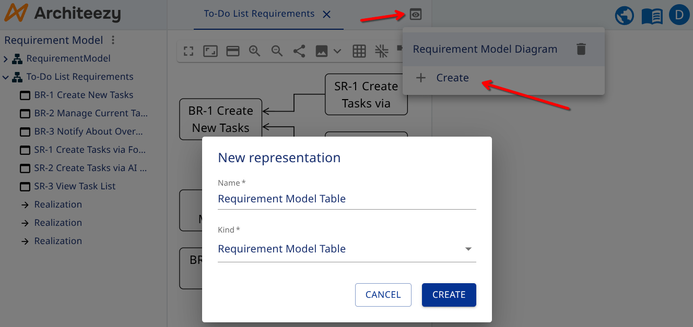693x327 pixels.
Task: Click the CANCEL button
Action: [383, 295]
